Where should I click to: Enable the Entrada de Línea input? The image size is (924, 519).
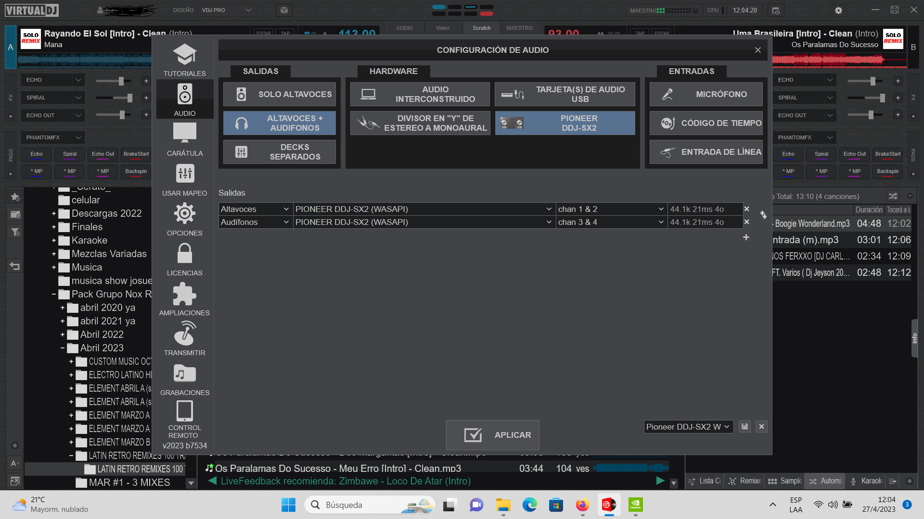706,152
